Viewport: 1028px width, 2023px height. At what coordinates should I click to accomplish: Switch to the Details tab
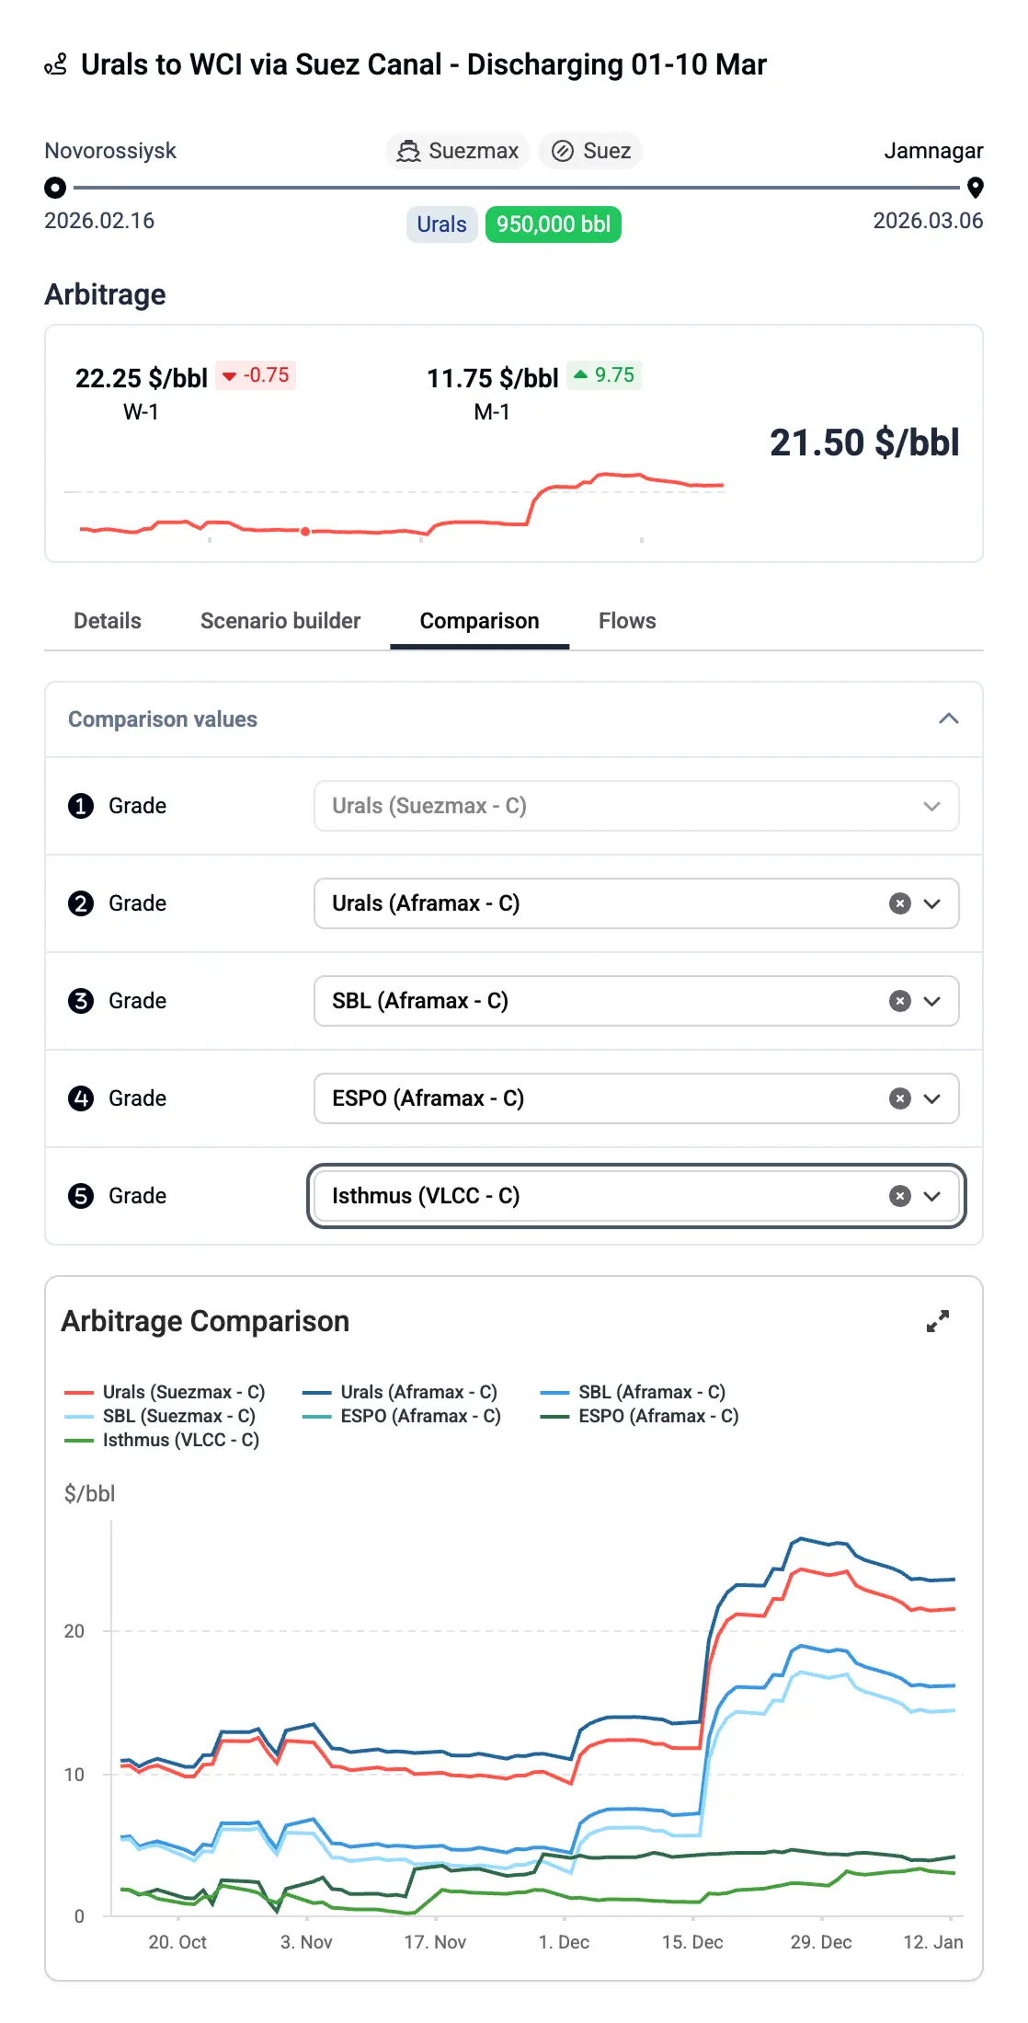point(108,621)
